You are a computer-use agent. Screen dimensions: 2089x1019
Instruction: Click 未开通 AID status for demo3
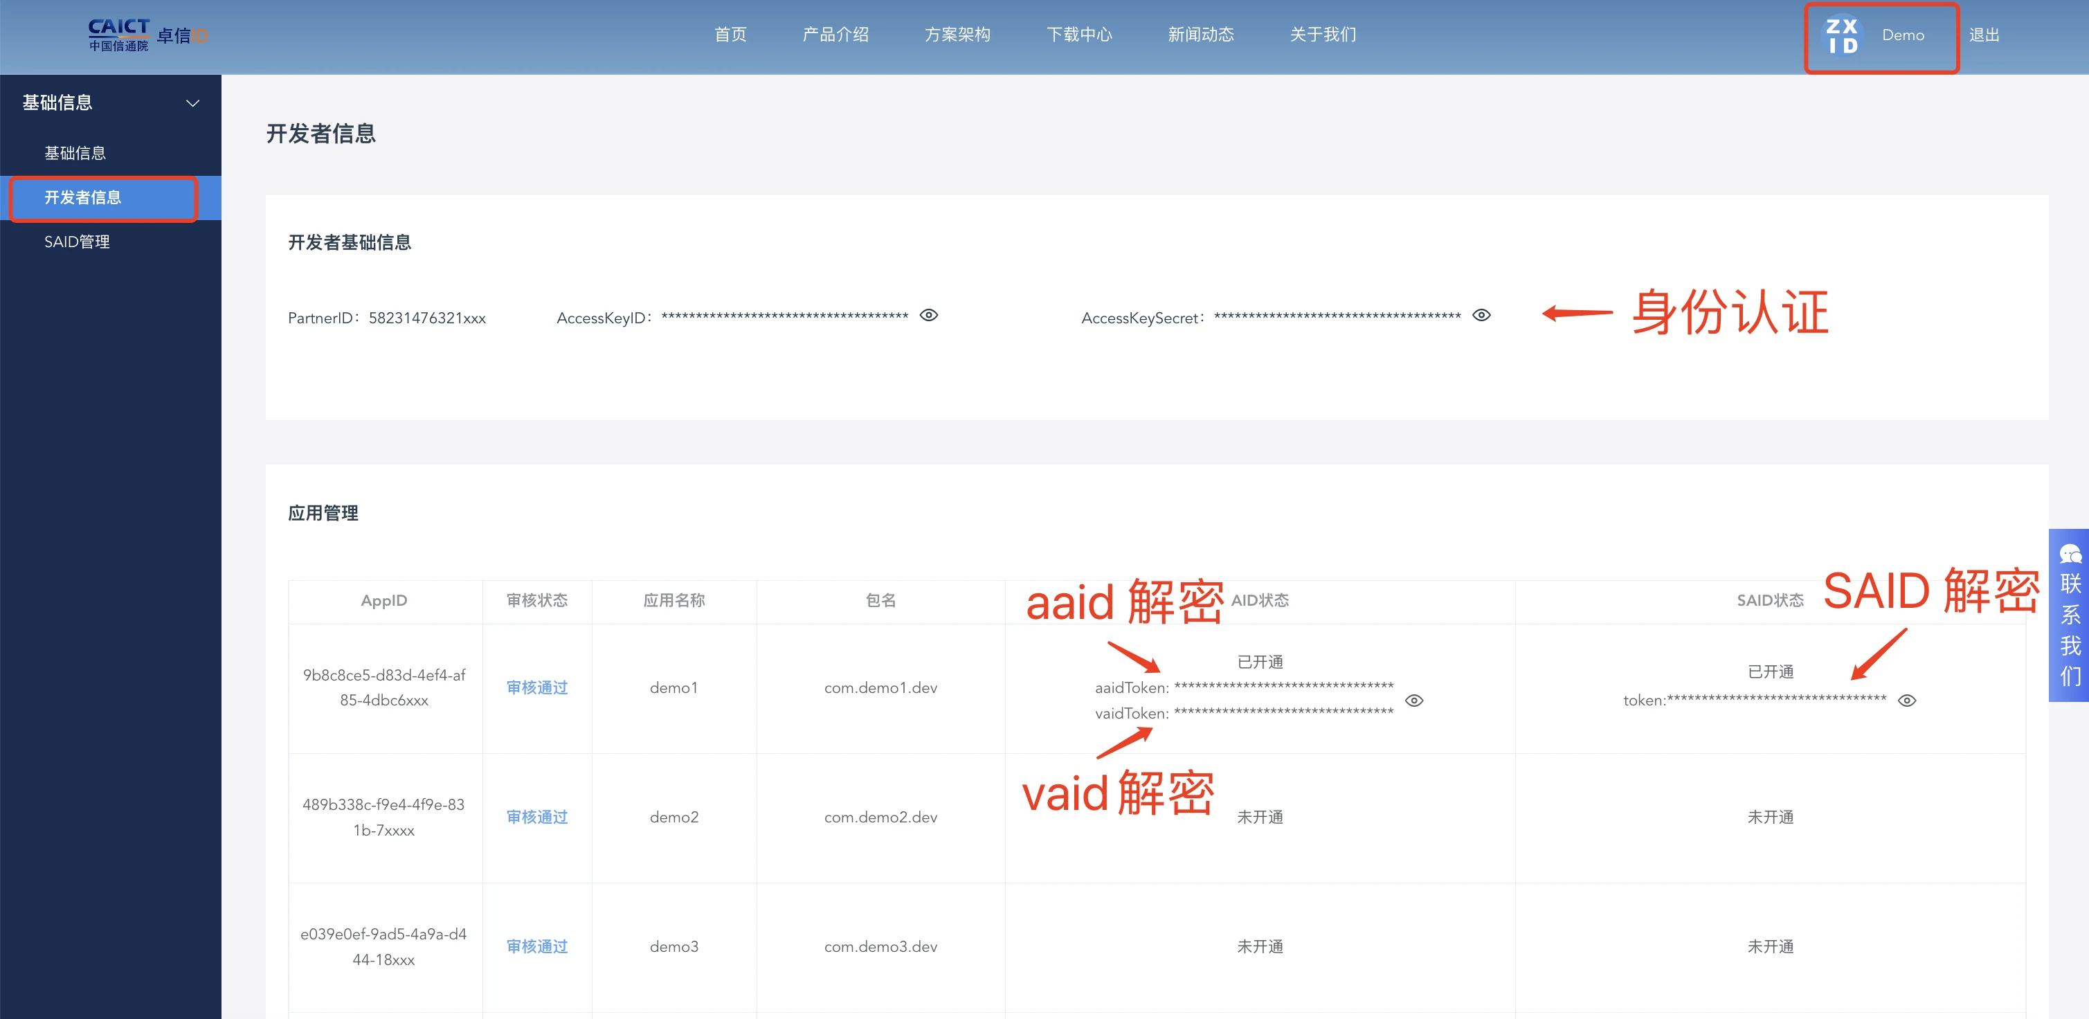coord(1259,947)
